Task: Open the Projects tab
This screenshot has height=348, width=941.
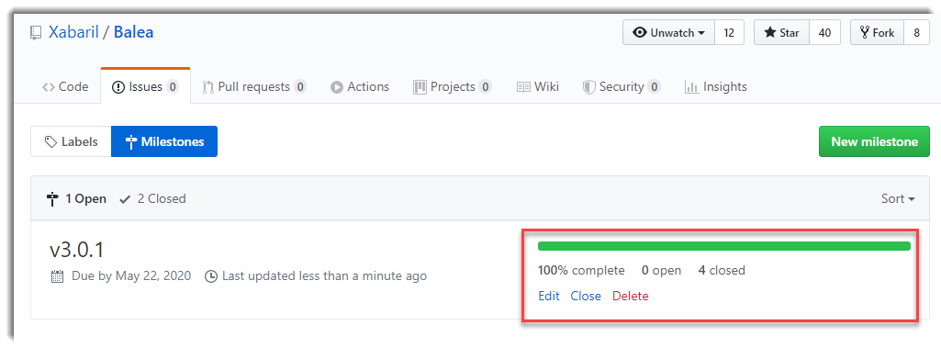Action: [x=453, y=87]
